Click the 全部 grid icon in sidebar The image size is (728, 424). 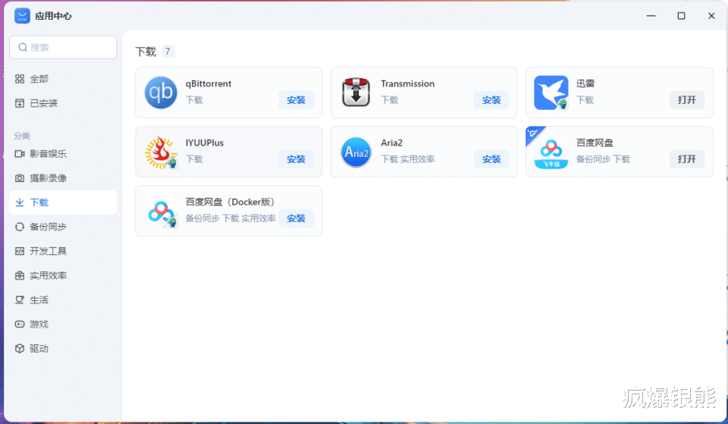(x=20, y=79)
